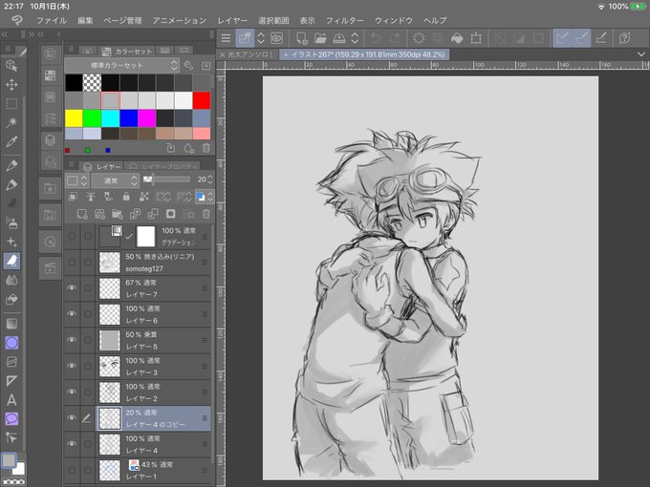Select the Balloon tool
650x487 pixels.
(11, 418)
